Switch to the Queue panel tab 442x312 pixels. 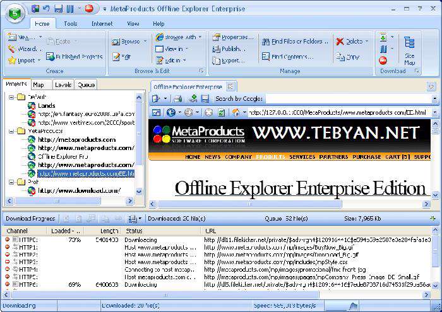86,84
